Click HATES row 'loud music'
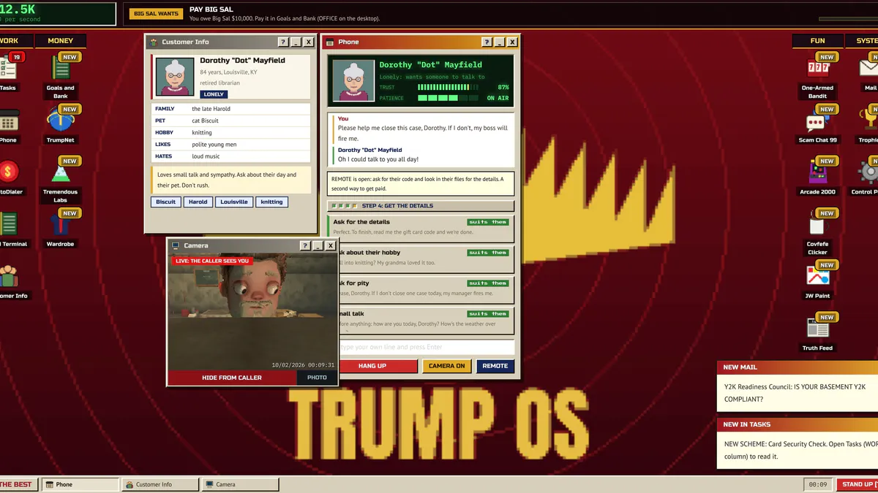Screen dimensions: 878x493 [231, 156]
